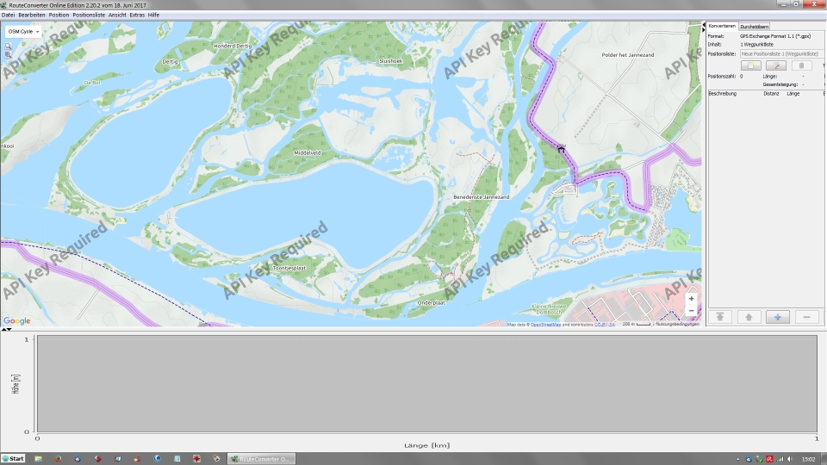Image resolution: width=827 pixels, height=465 pixels.
Task: Click the blue plus add position button
Action: click(x=778, y=317)
